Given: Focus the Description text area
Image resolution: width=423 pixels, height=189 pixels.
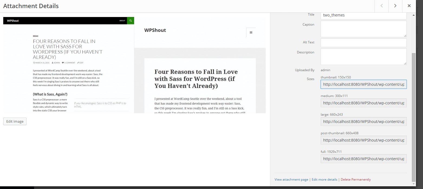Looking at the screenshot, I should pos(364,57).
